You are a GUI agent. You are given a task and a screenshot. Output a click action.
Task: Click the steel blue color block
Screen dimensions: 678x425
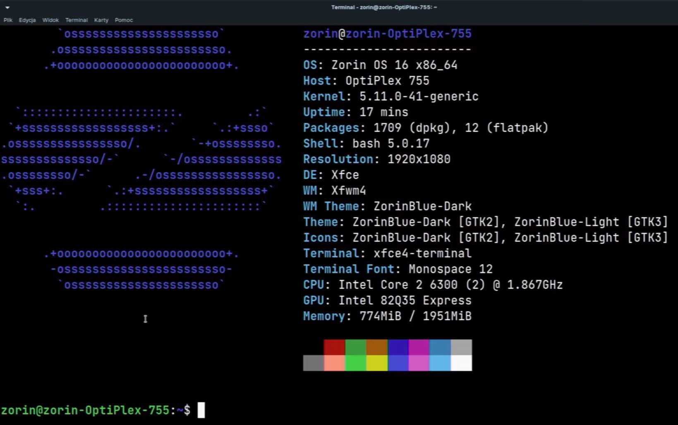tap(440, 347)
